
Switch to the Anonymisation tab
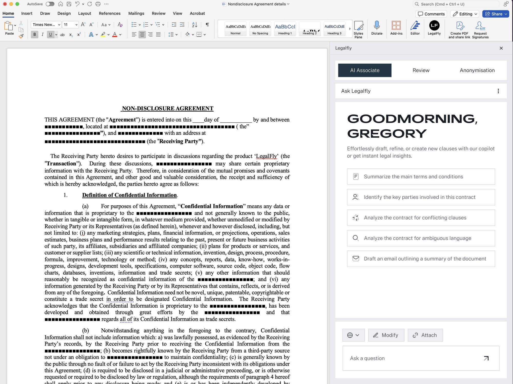(477, 70)
